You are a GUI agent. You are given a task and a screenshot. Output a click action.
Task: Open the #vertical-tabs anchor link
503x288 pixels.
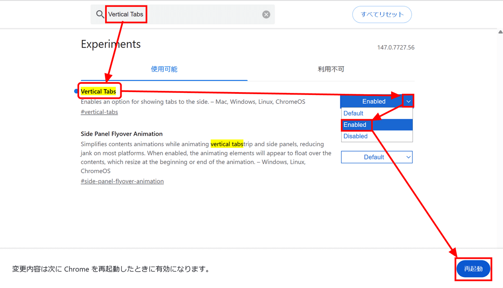coord(99,112)
